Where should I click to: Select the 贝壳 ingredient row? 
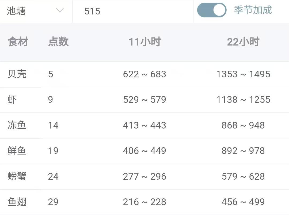click(x=17, y=74)
